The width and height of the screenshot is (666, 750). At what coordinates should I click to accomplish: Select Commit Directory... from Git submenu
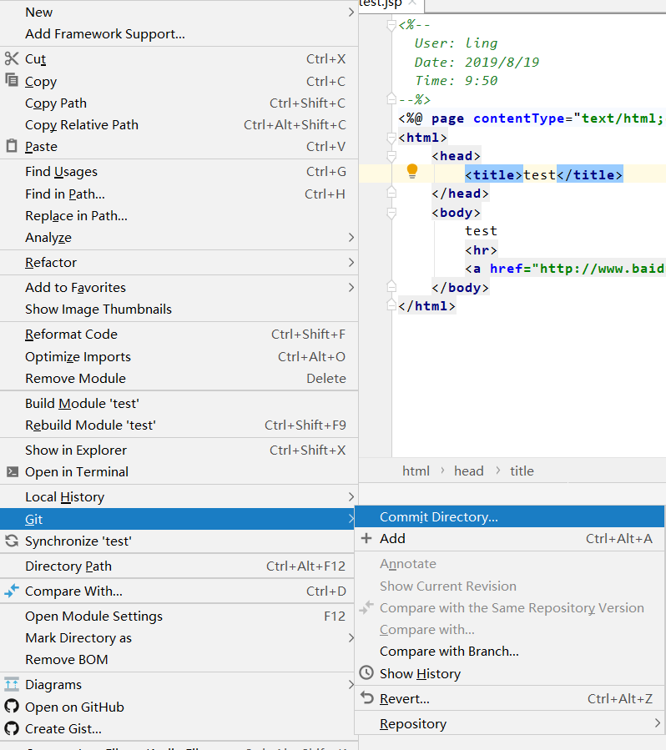(438, 517)
